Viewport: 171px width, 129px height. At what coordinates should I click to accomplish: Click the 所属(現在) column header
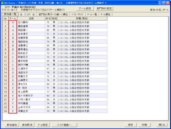(x=82, y=18)
